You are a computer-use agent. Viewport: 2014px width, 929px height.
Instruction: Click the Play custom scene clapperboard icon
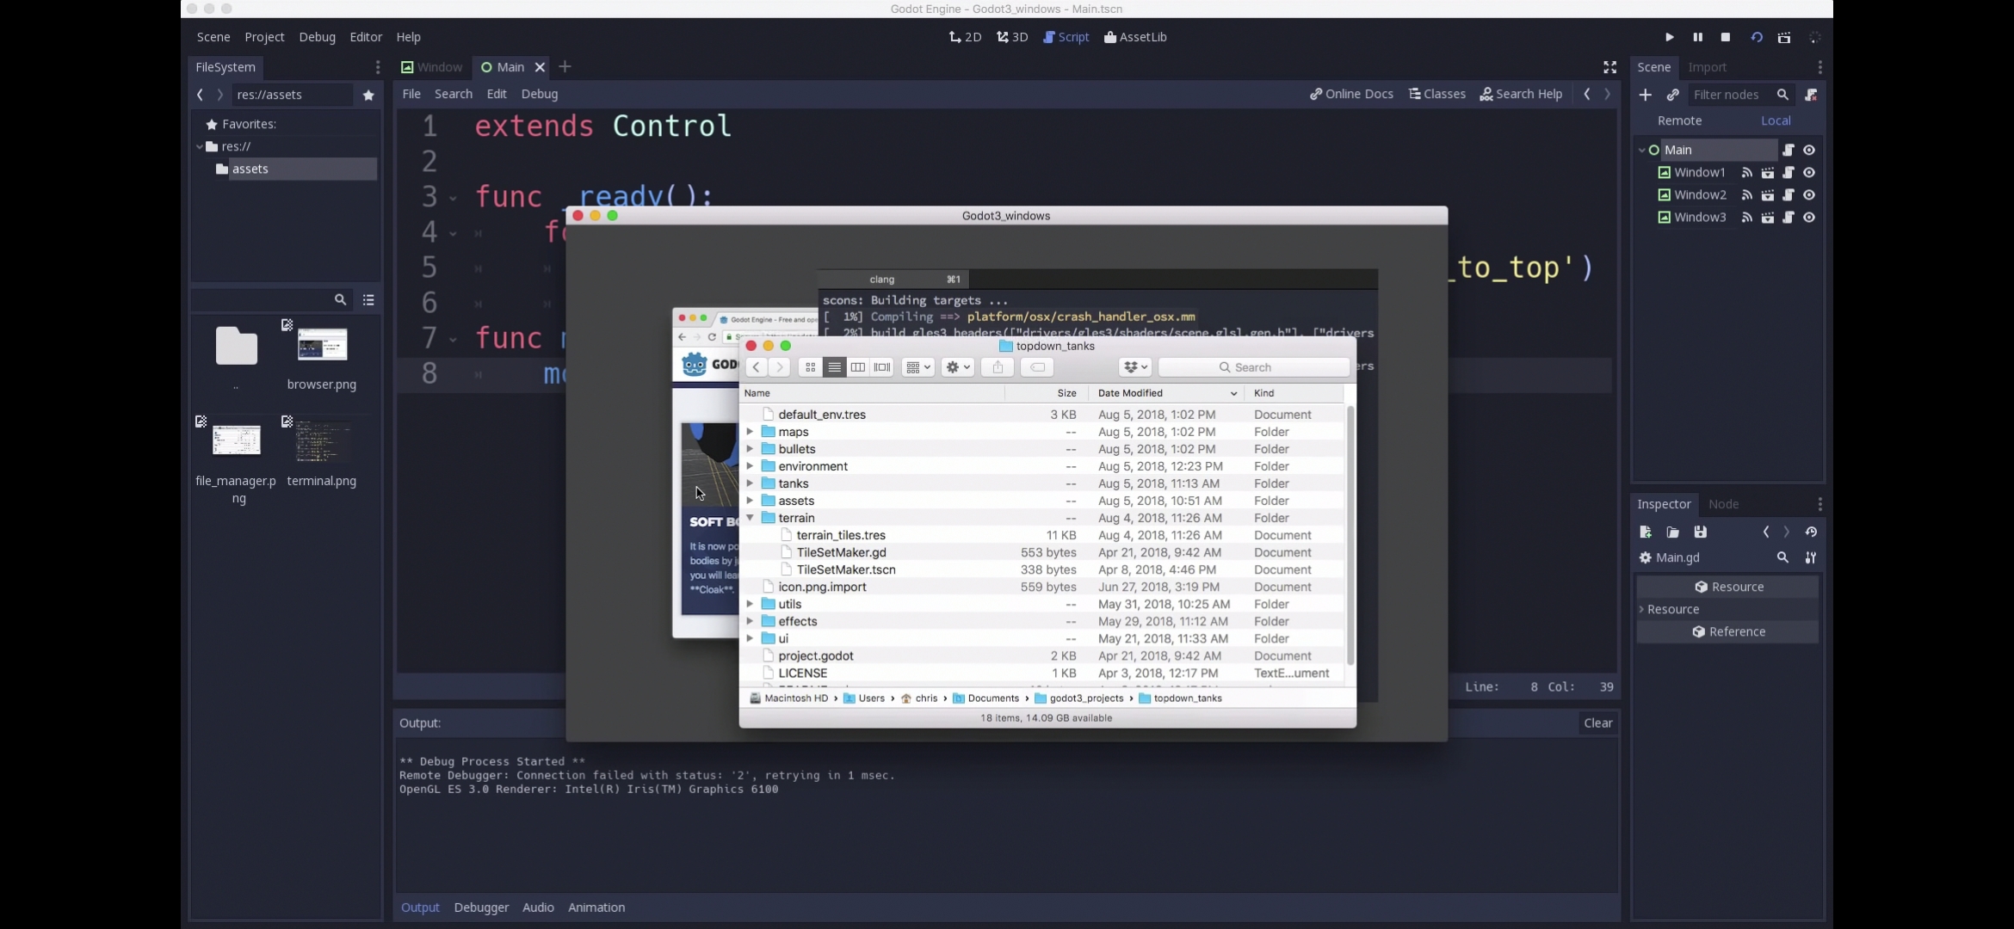point(1784,37)
